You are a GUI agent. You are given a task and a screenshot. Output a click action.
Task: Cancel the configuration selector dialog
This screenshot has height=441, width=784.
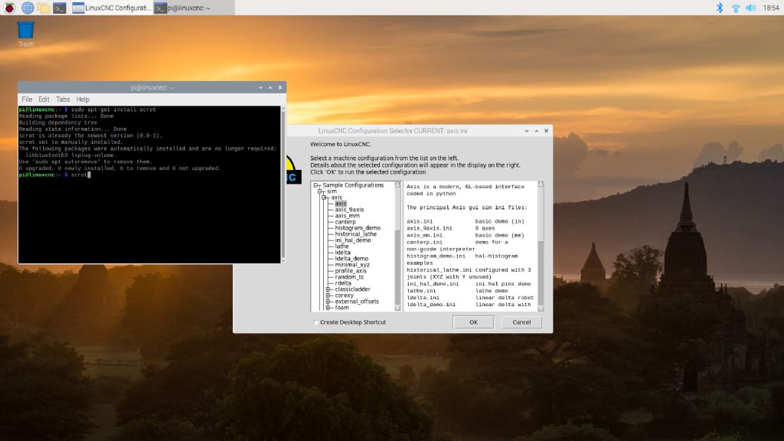(521, 322)
